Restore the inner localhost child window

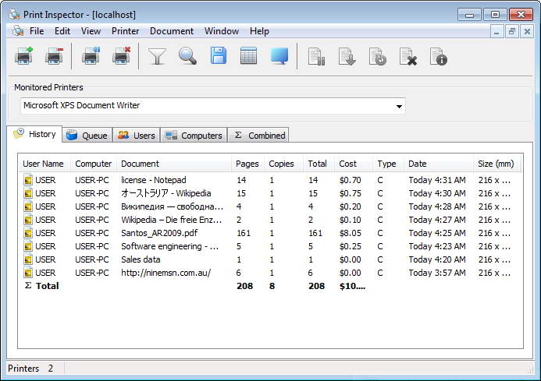pyautogui.click(x=511, y=32)
